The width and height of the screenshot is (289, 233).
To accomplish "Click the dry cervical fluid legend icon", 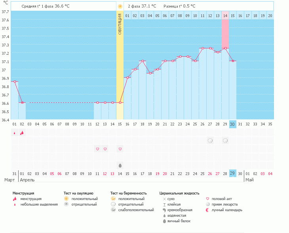I will 164,198.
